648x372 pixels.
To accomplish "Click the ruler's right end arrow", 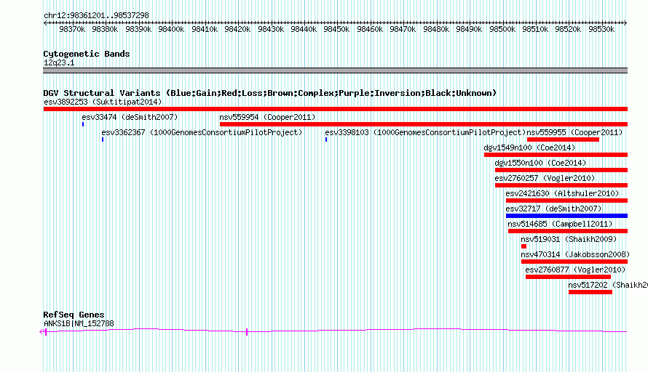I will pos(625,23).
